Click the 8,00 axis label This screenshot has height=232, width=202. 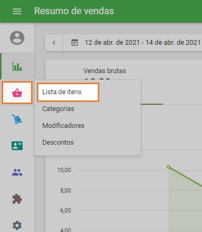click(x=66, y=190)
